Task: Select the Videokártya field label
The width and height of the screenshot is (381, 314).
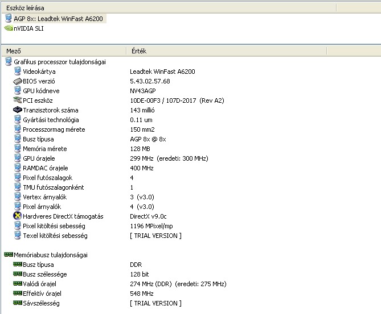Action: 39,72
